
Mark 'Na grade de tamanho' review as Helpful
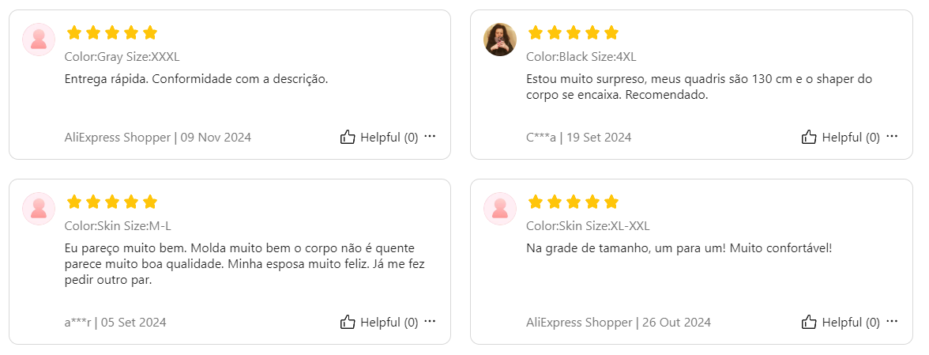[841, 323]
